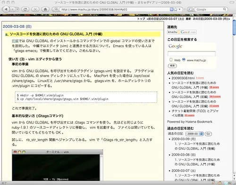
Task: Focus the diary search text box
Action: coord(192,54)
